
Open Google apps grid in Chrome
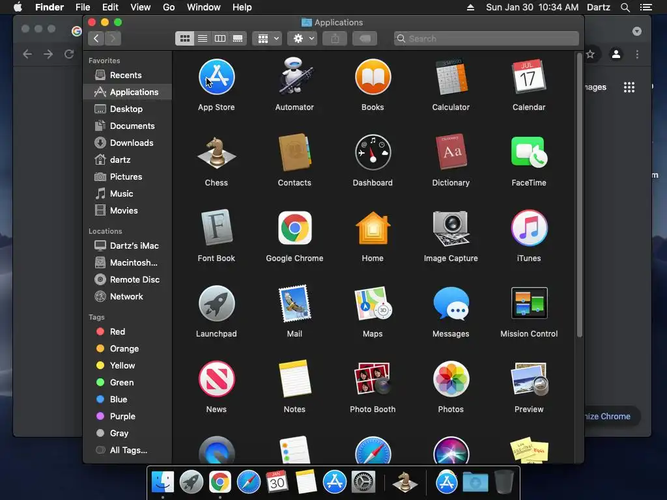pos(629,87)
